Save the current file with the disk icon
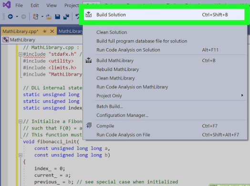 point(58,17)
